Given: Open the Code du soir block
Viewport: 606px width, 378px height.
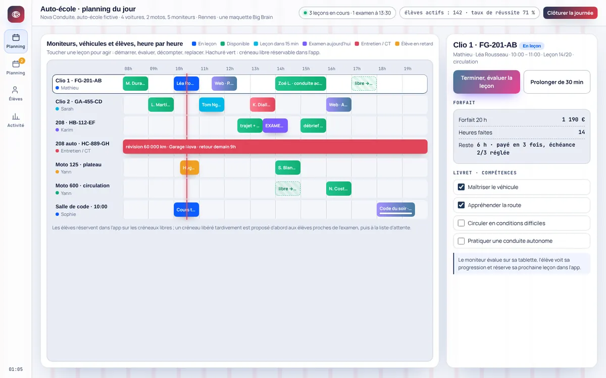Looking at the screenshot, I should pos(396,210).
